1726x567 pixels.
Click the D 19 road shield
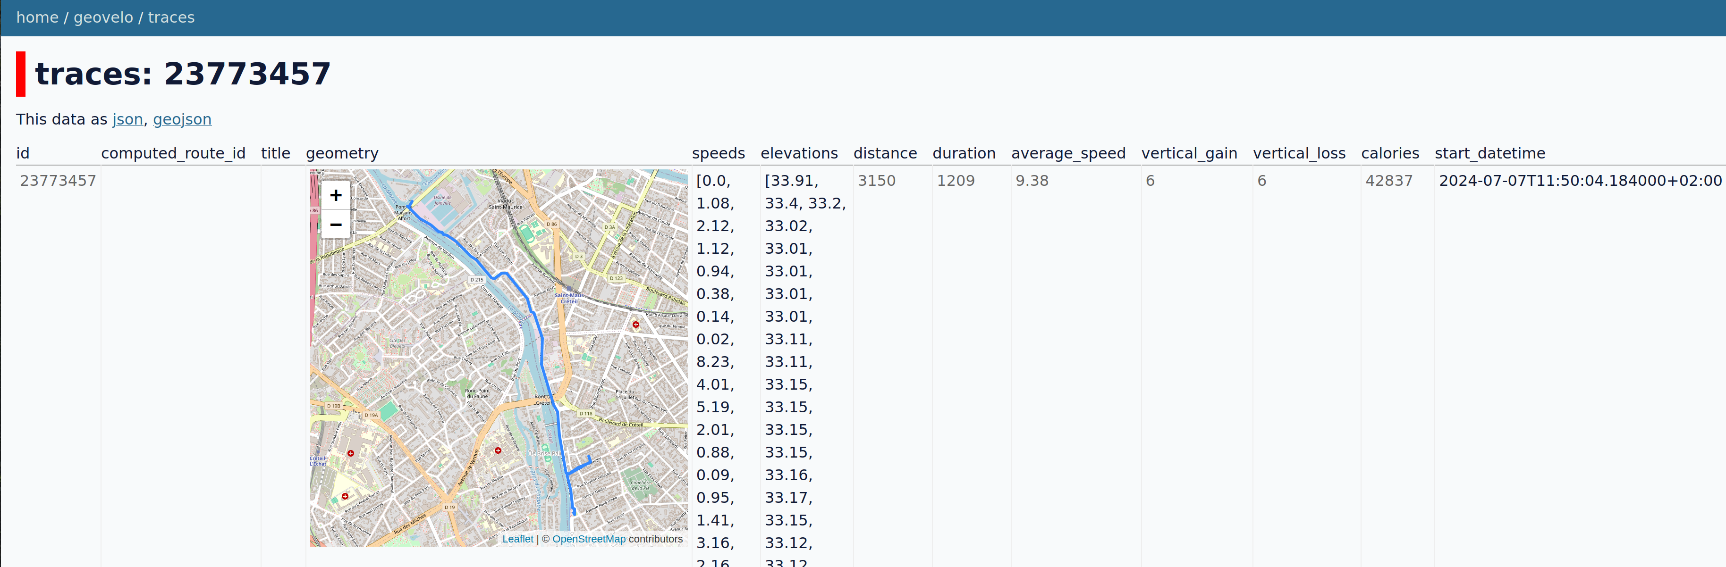pyautogui.click(x=449, y=508)
